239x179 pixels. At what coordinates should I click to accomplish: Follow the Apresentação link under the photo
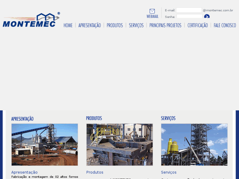[x=24, y=172]
